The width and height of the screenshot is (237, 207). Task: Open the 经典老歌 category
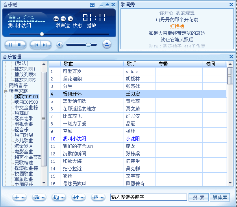24,119
